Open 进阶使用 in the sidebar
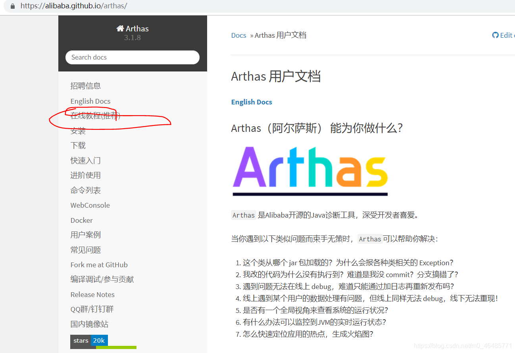This screenshot has width=515, height=353. pyautogui.click(x=86, y=175)
